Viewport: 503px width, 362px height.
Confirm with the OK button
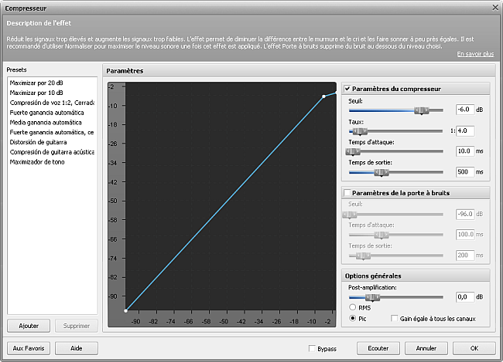tap(474, 348)
